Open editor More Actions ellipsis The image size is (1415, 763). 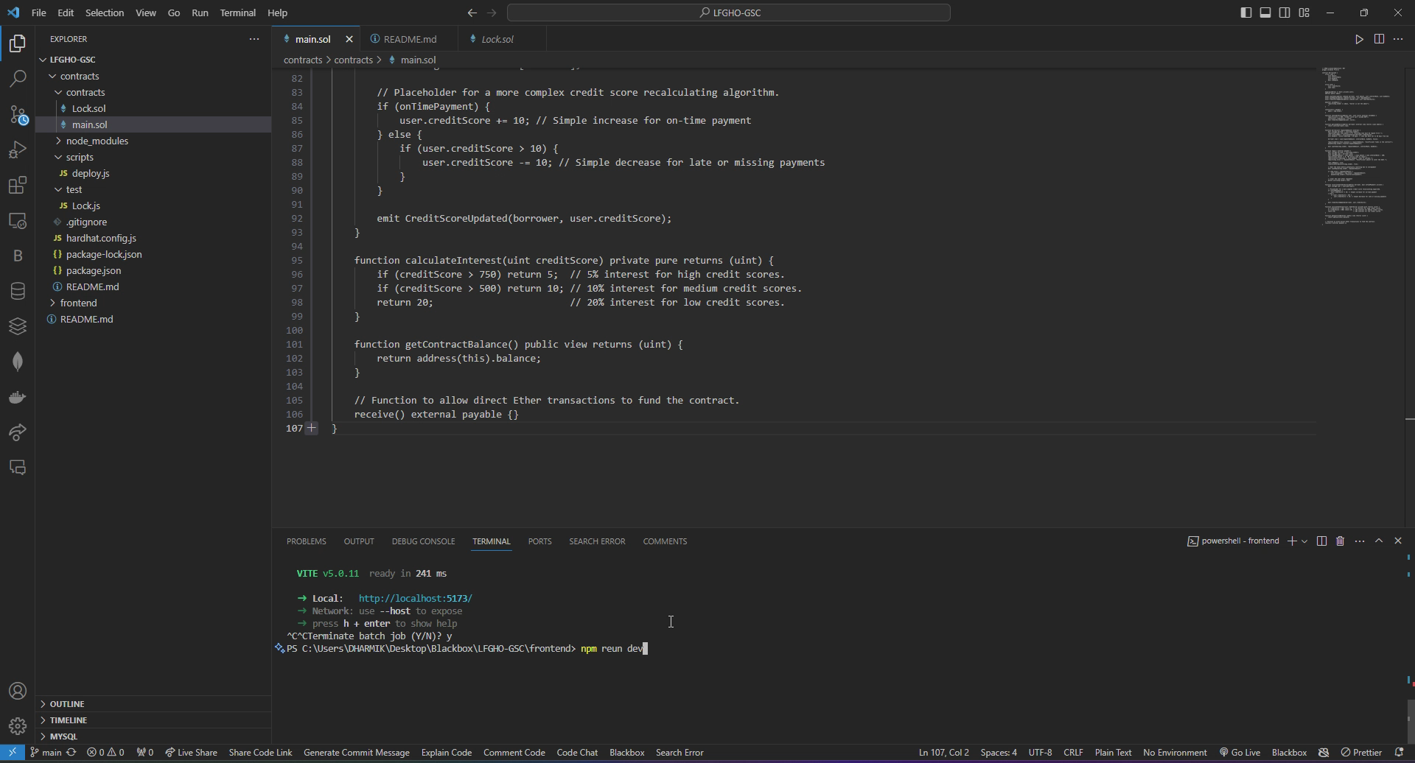pyautogui.click(x=1398, y=39)
